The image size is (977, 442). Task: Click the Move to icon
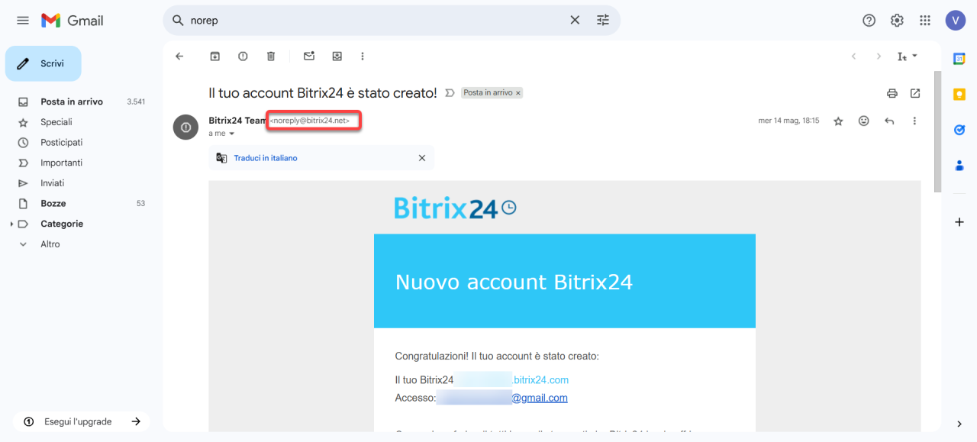tap(337, 56)
